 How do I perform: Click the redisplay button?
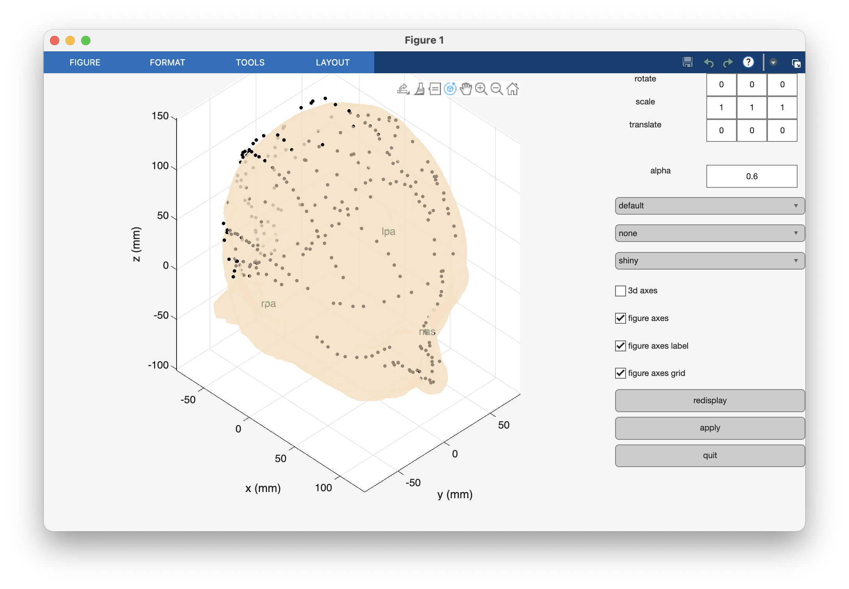[x=709, y=400]
